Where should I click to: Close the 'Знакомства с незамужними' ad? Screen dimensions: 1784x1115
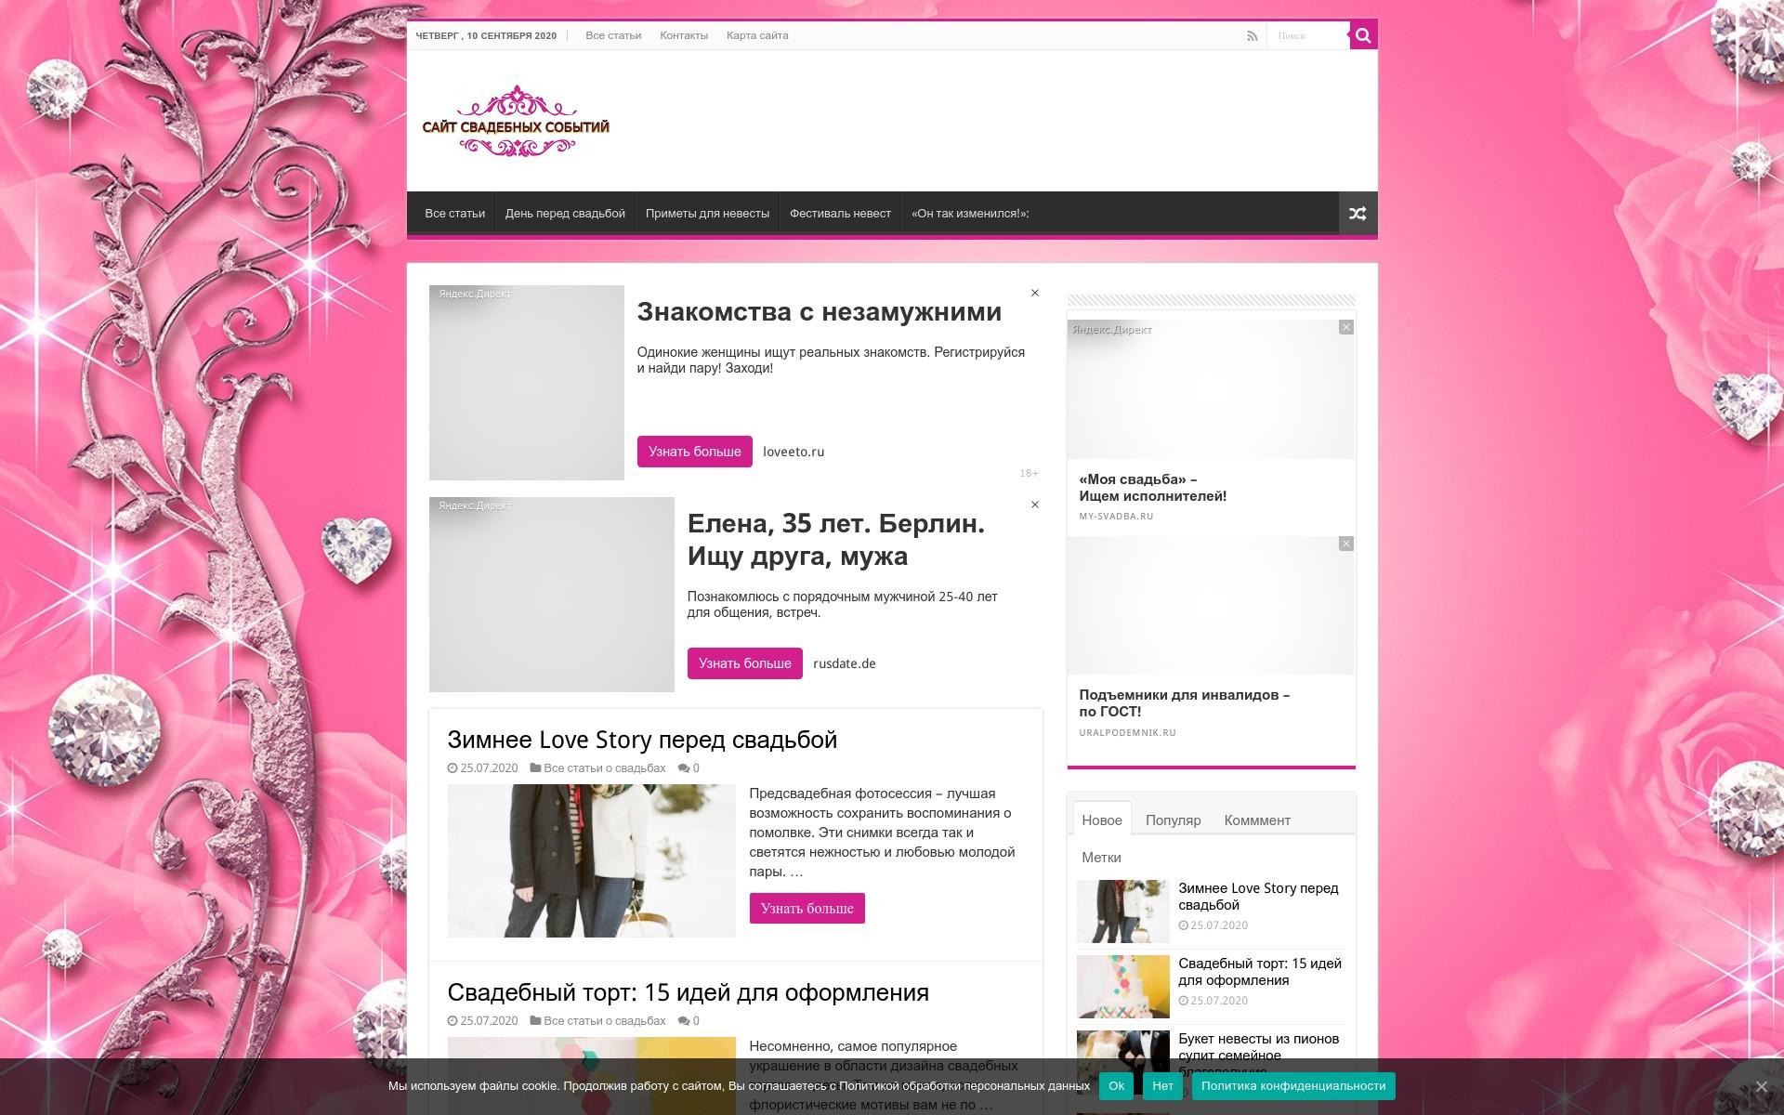pos(1034,293)
